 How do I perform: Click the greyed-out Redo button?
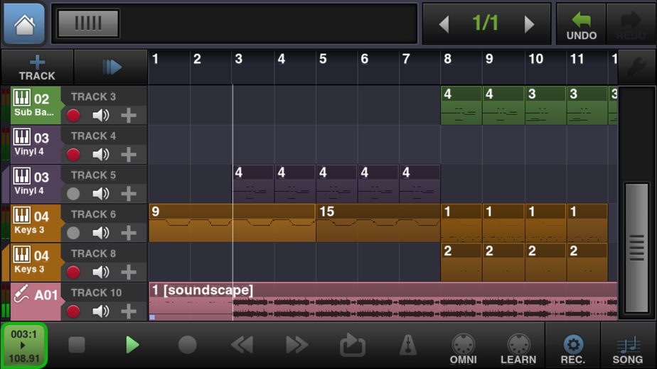(631, 24)
